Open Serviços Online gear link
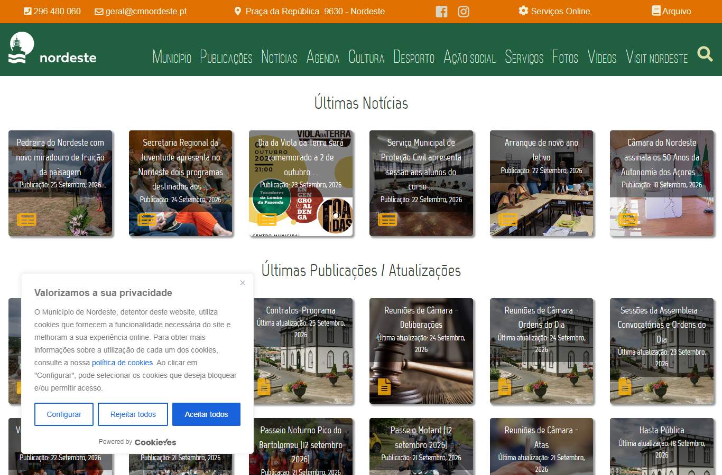 point(554,11)
